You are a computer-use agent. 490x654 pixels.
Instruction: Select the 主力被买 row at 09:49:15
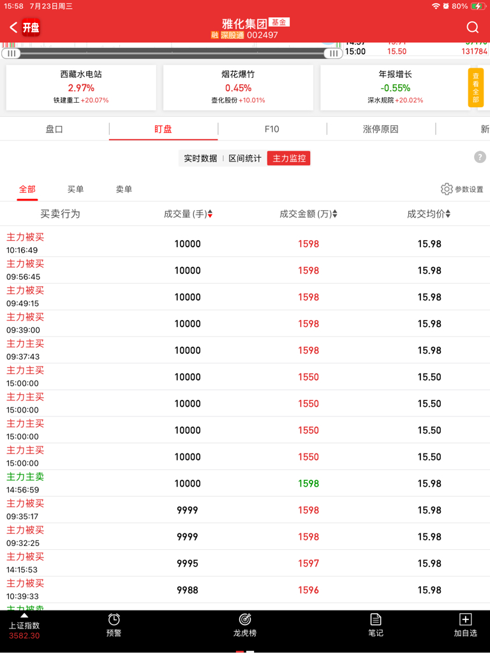tap(245, 297)
